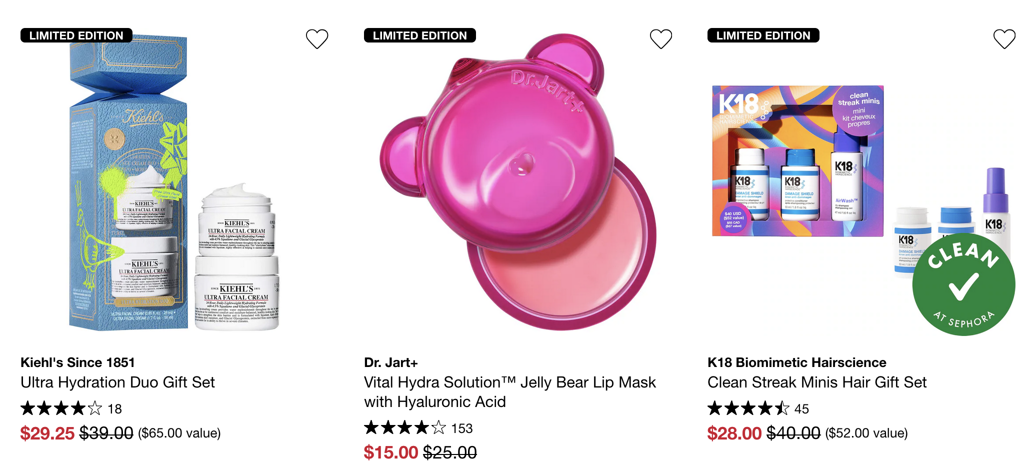The image size is (1019, 463).
Task: Toggle the heart on Dr. Jart+ lip mask
Action: [660, 38]
